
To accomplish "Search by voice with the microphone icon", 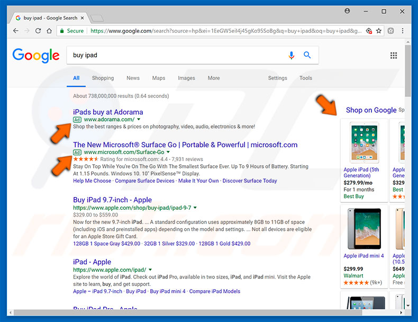I will point(292,55).
